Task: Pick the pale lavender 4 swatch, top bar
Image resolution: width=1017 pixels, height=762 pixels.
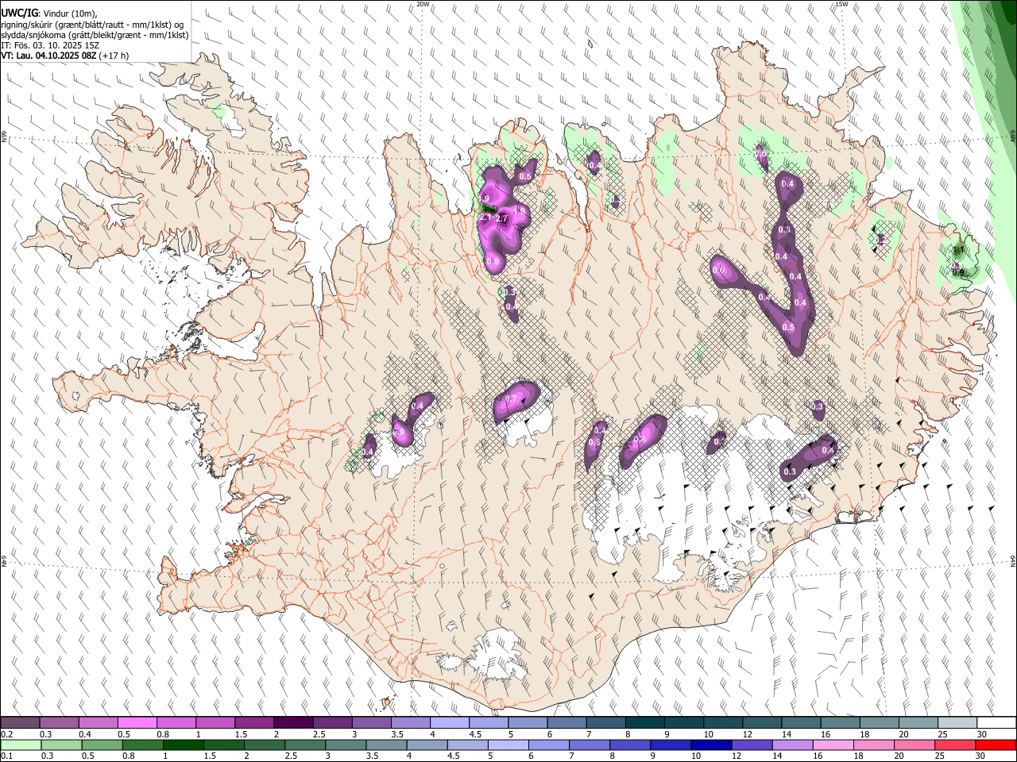Action: (x=449, y=723)
